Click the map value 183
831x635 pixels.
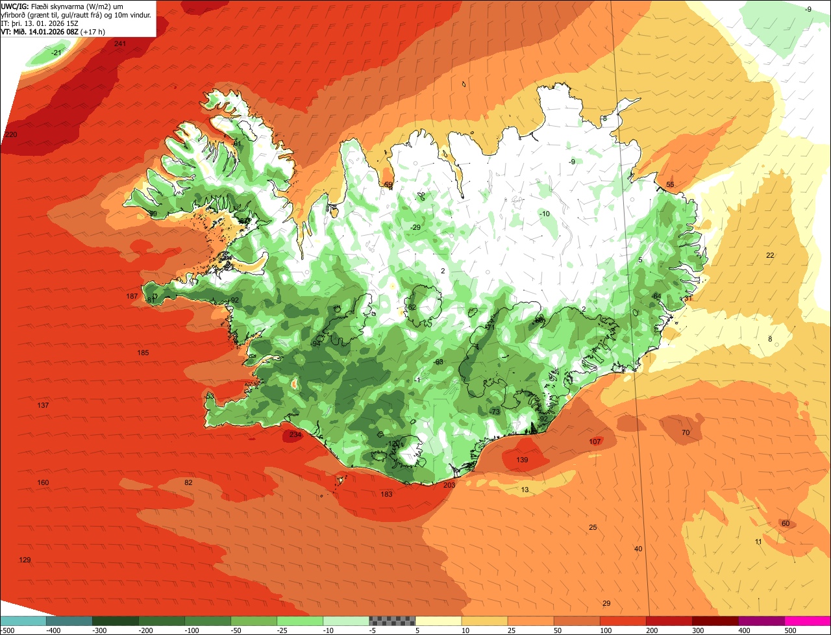pyautogui.click(x=386, y=494)
